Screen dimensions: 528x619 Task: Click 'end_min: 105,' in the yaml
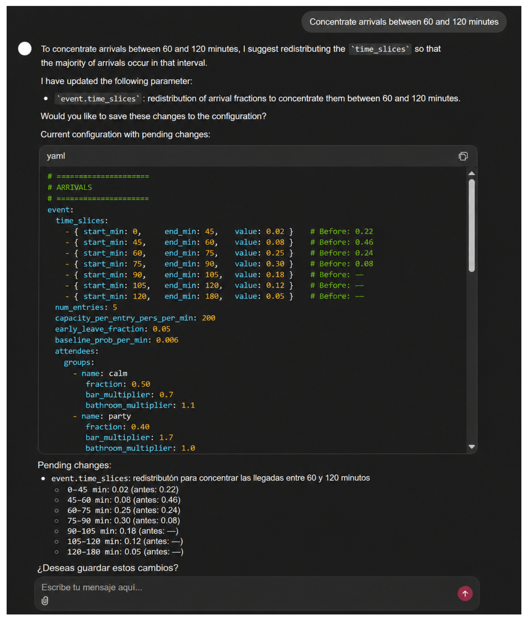pos(193,275)
